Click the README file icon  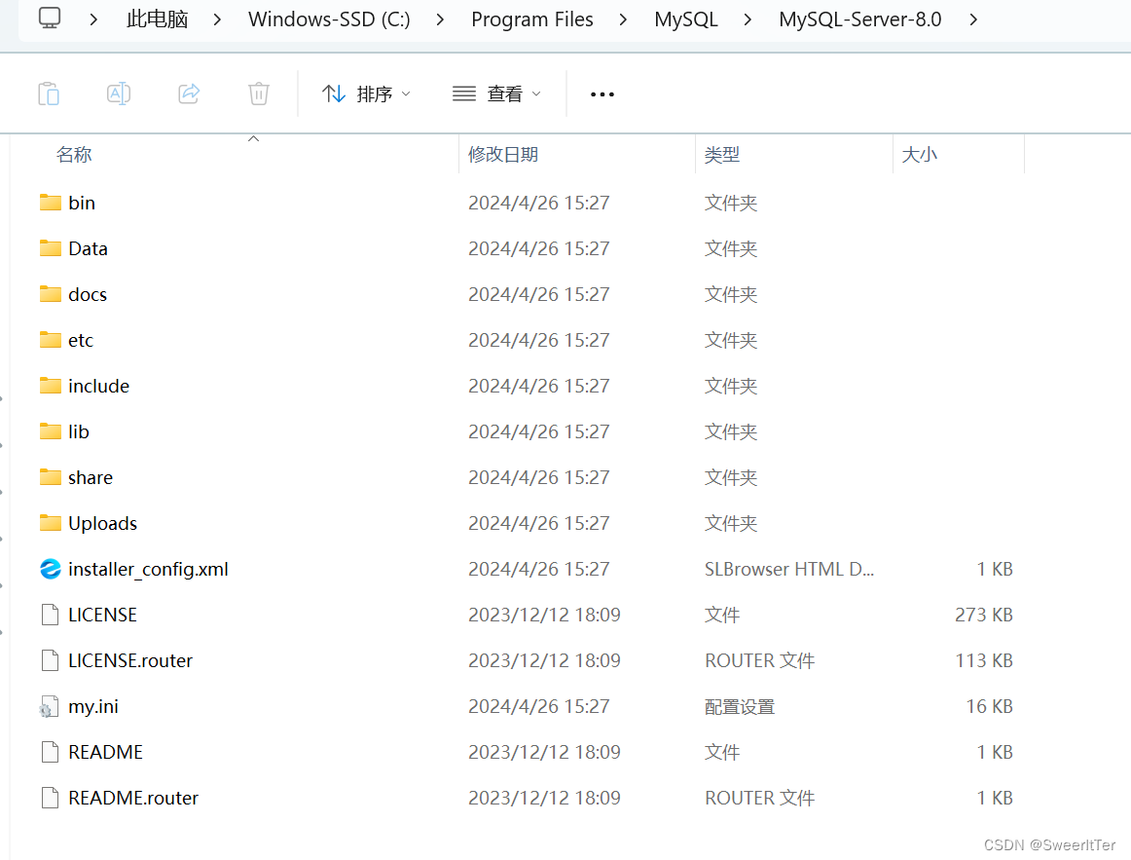tap(51, 752)
